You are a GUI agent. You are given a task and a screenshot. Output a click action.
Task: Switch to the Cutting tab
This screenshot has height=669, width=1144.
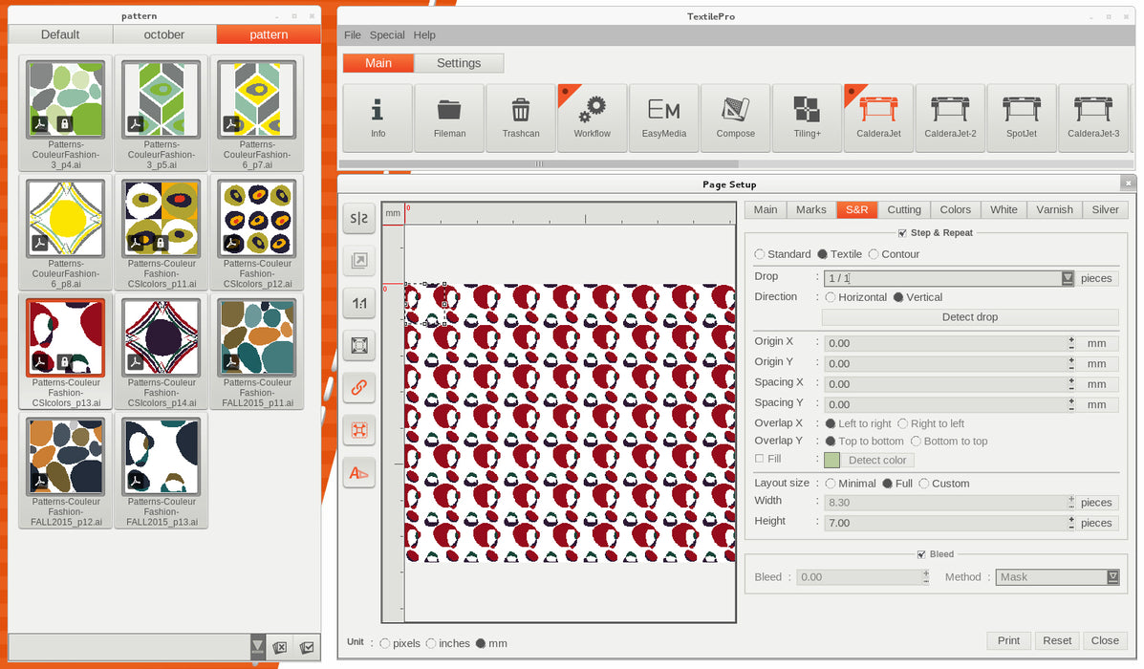[x=903, y=209]
